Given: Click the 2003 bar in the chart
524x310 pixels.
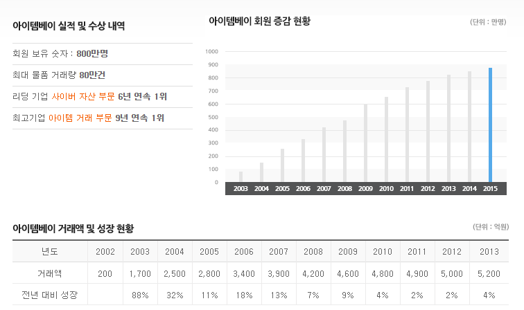Looking at the screenshot, I should click(x=241, y=177).
